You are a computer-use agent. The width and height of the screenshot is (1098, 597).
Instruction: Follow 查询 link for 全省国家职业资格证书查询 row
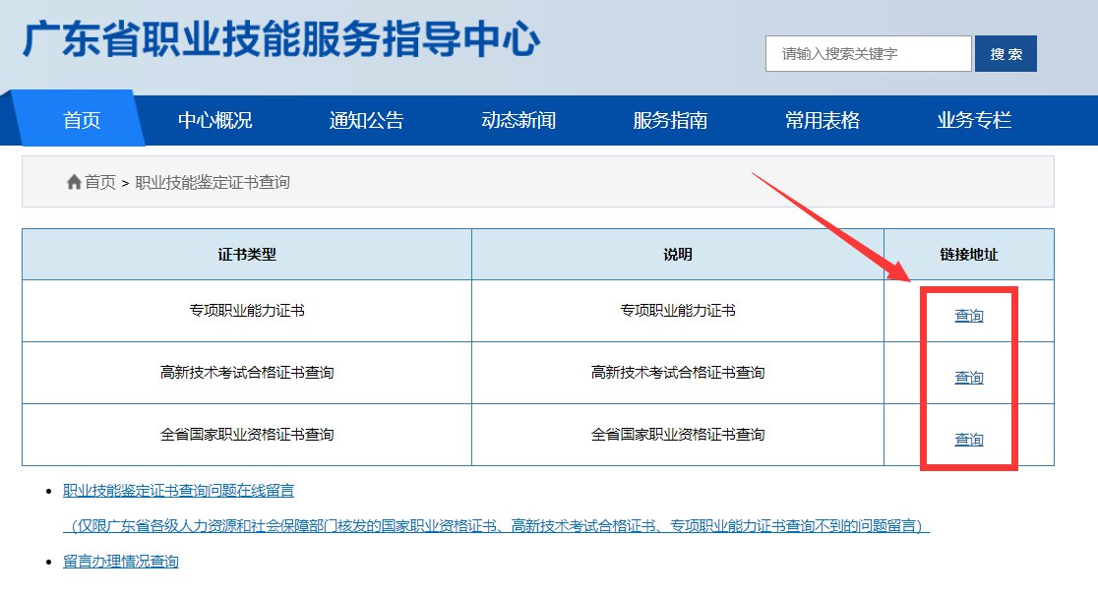click(968, 440)
